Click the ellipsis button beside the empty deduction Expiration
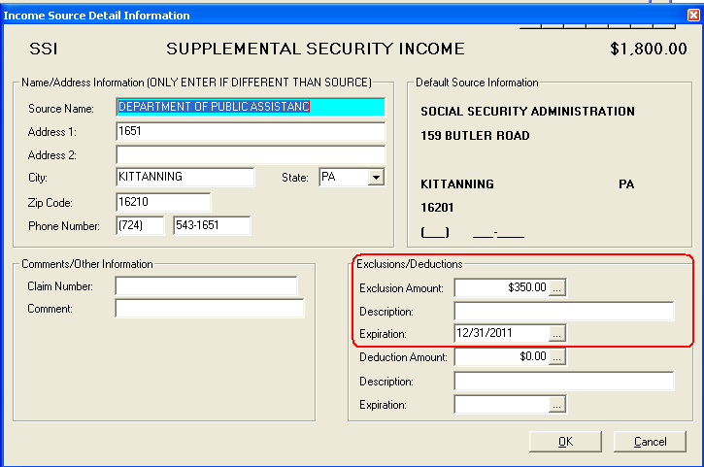Viewport: 704px width, 467px height. [557, 405]
